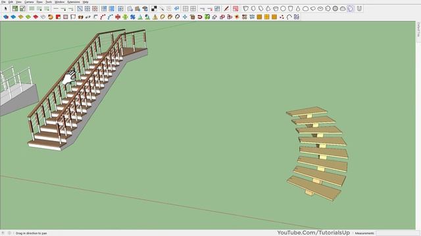The image size is (421, 236).
Task: Open the View menu
Action: (x=18, y=2)
